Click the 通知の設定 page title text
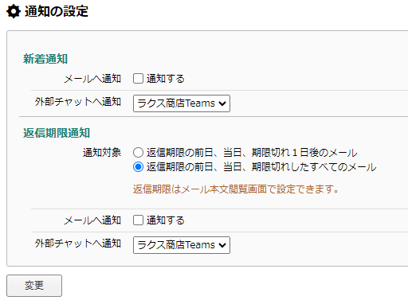The width and height of the screenshot is (408, 308). point(57,11)
